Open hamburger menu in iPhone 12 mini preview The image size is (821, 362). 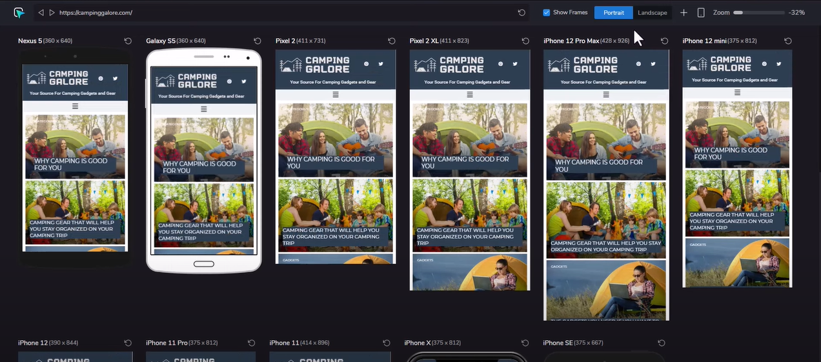737,92
